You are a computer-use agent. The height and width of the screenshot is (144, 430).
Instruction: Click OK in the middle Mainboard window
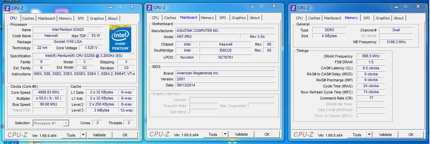point(267,134)
